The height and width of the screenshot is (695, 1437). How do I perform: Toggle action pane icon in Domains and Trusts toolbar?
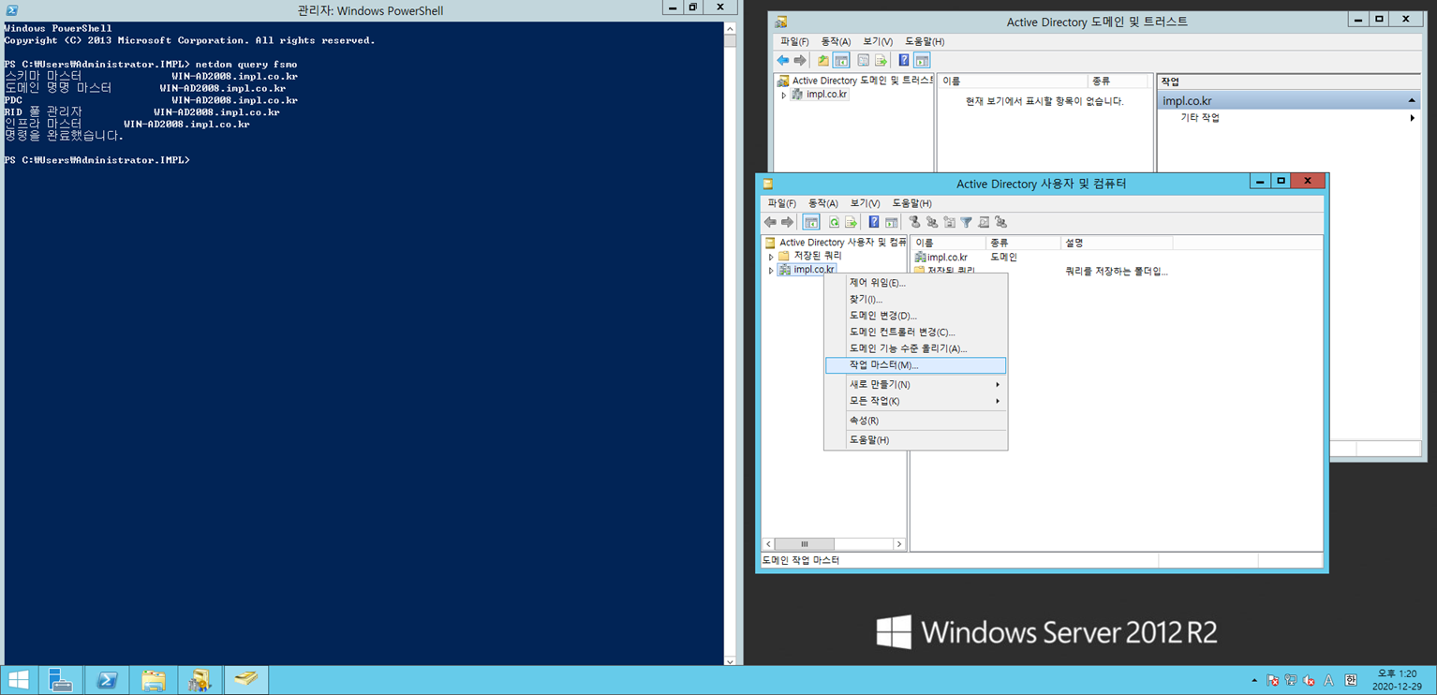click(x=922, y=60)
